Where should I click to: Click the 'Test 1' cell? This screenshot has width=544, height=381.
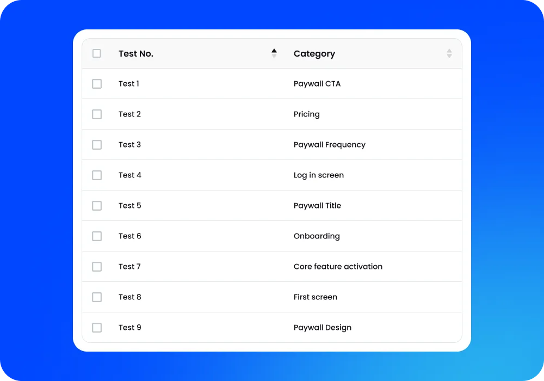click(129, 84)
